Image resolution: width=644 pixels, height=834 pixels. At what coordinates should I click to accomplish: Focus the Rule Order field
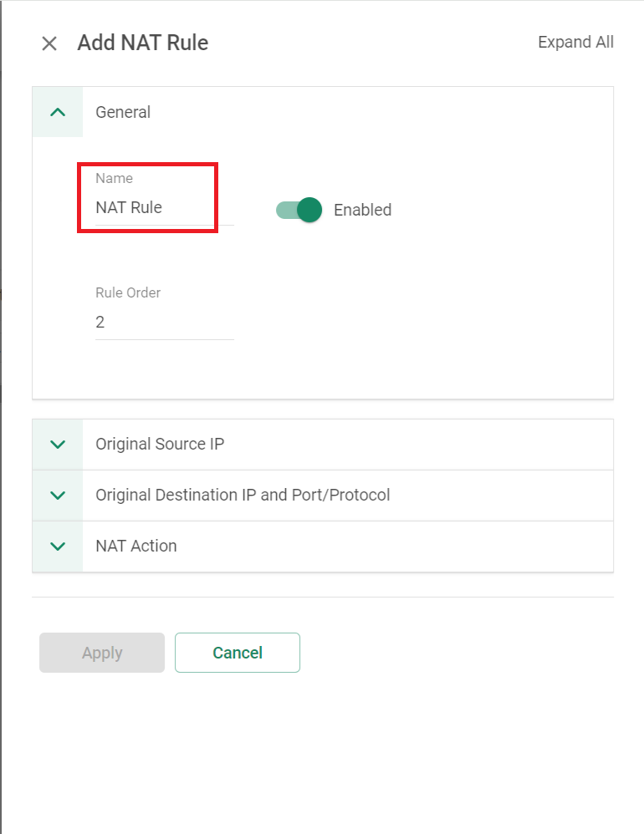(x=165, y=323)
